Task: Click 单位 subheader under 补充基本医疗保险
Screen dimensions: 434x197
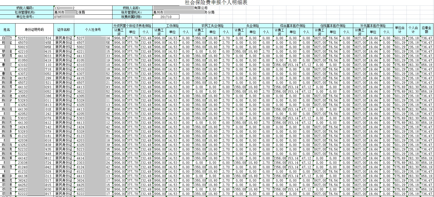Action: tap(373, 32)
